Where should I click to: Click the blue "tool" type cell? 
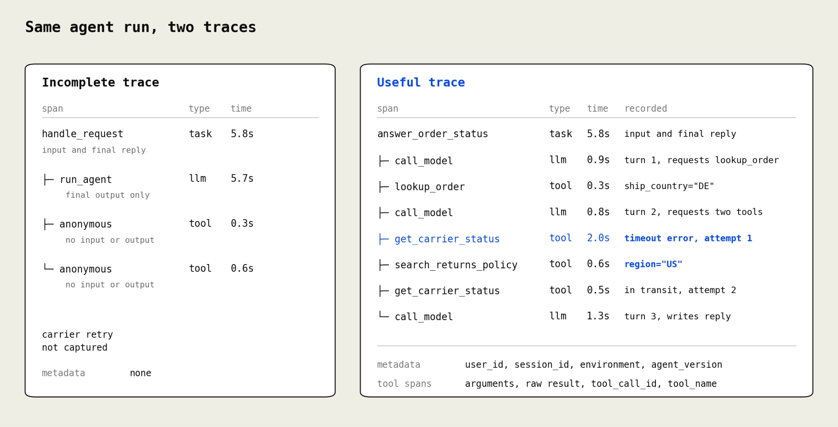click(x=560, y=238)
